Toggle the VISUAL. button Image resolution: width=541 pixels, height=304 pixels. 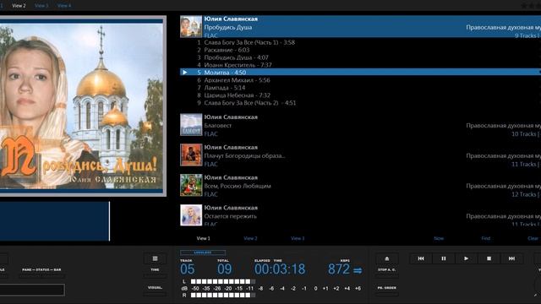tap(155, 294)
